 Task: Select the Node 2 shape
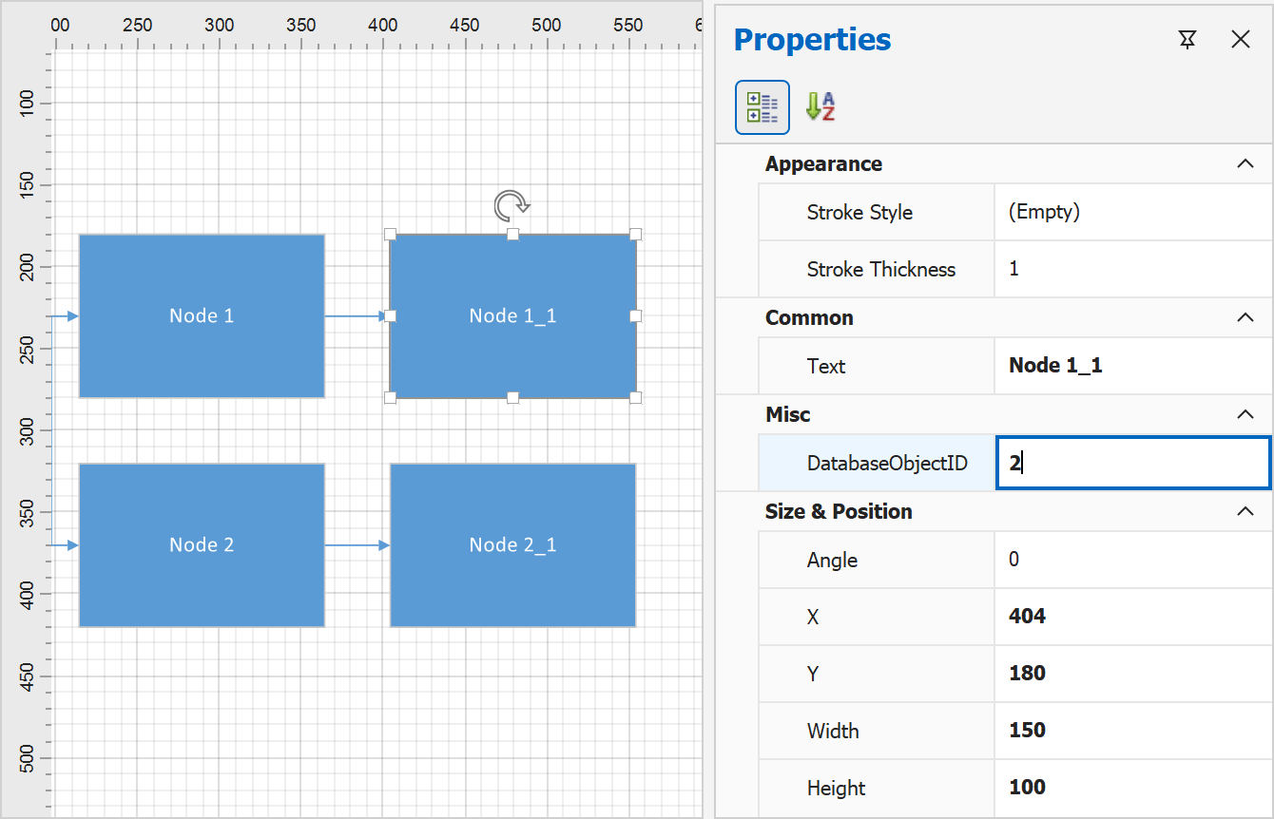point(202,545)
